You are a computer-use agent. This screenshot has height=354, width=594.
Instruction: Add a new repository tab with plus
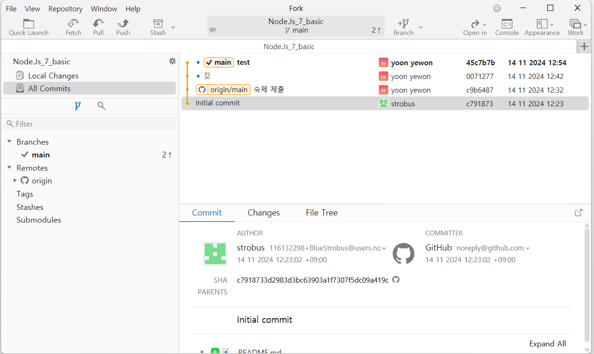(585, 46)
